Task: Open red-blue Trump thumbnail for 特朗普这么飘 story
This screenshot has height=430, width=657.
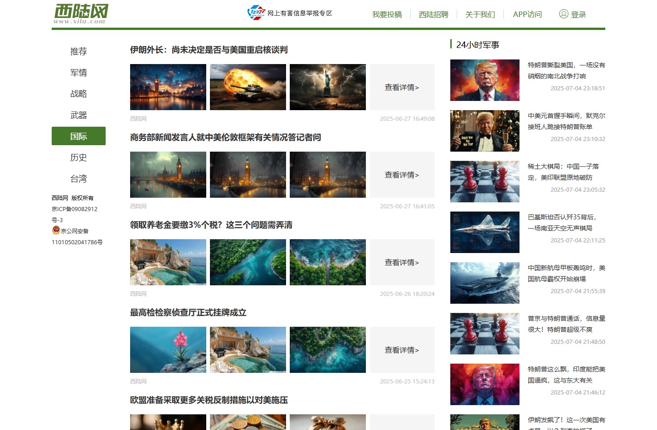Action: (x=485, y=384)
